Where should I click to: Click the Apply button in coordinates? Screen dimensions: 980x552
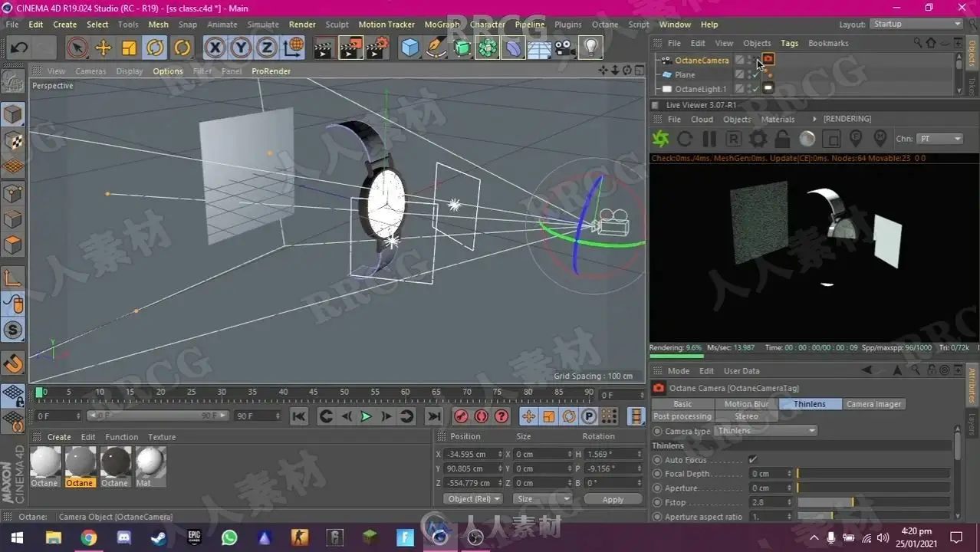613,499
